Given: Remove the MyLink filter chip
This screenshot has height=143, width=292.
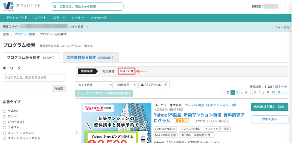Looking at the screenshot, I should click(132, 71).
